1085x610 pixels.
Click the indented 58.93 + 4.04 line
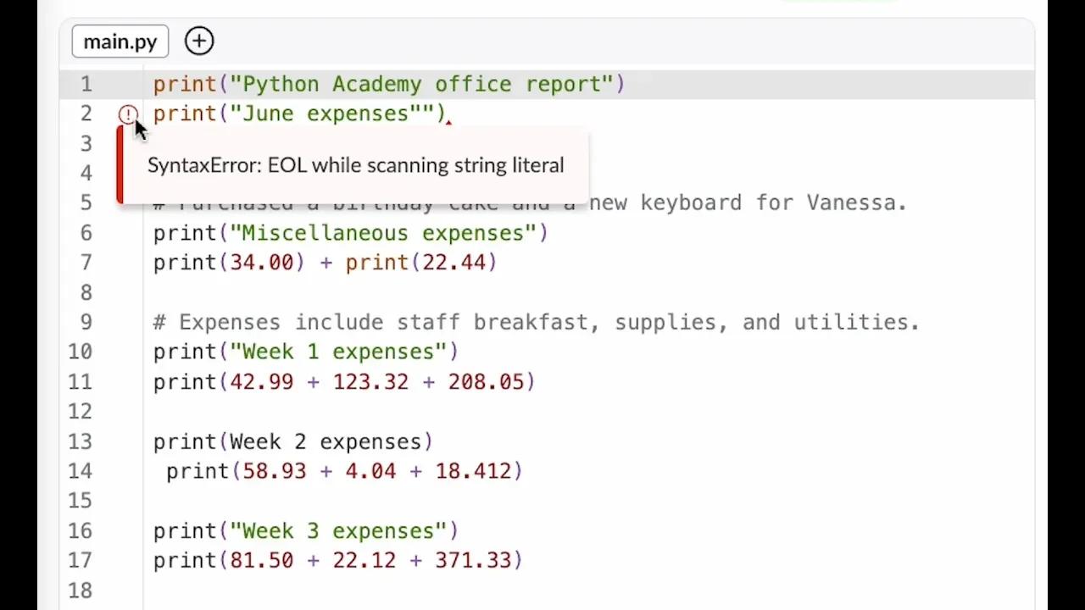coord(343,471)
